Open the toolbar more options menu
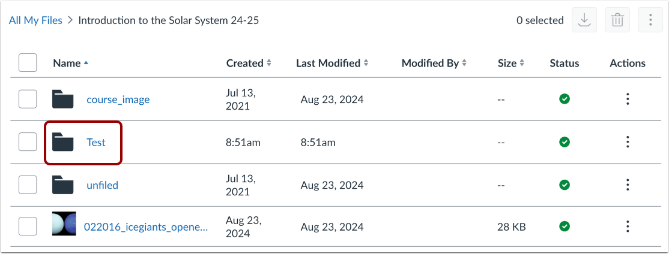669x254 pixels. click(650, 20)
